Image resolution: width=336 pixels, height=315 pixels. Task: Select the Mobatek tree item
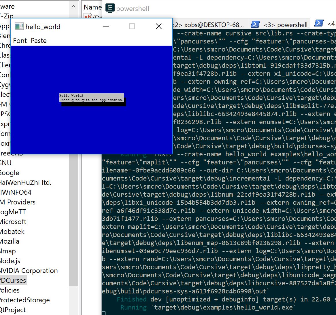click(x=12, y=231)
